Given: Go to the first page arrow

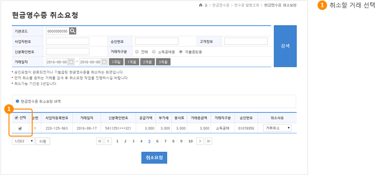Looking at the screenshot, I should coord(100,141).
